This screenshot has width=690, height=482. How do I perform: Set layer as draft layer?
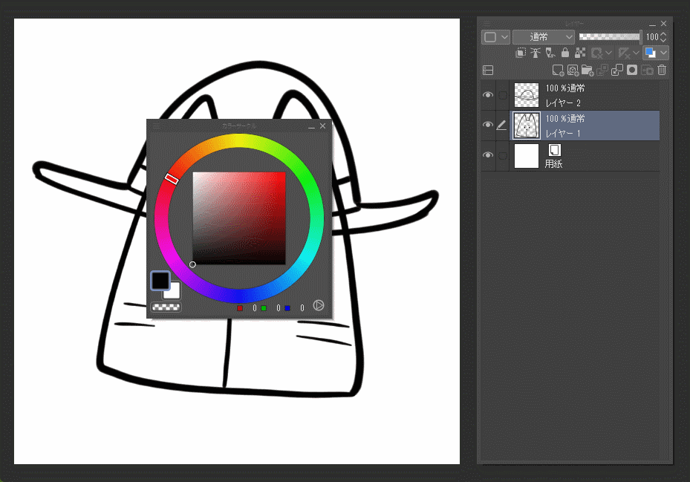(x=550, y=53)
